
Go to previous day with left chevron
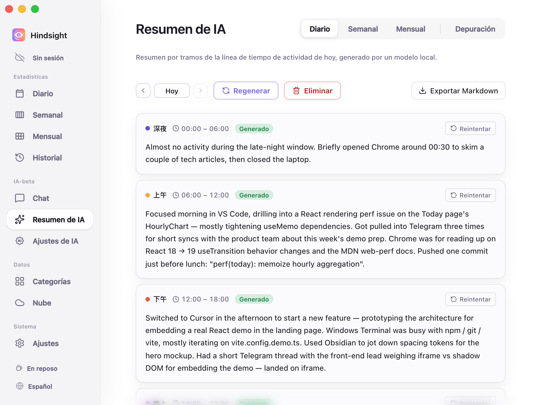coord(143,91)
